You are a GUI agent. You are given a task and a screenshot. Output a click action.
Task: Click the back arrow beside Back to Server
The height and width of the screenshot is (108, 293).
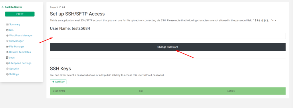coord(3,7)
